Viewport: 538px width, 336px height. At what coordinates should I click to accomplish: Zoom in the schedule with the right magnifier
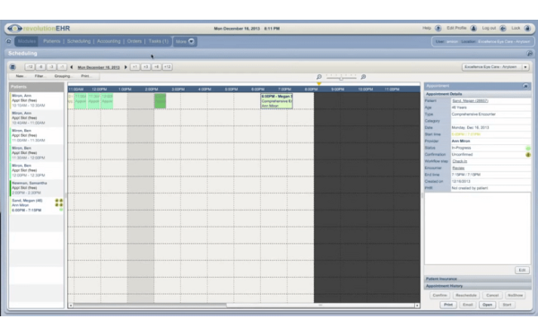click(x=363, y=77)
